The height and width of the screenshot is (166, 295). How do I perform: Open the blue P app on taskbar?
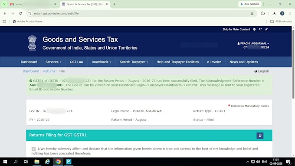tap(69, 162)
